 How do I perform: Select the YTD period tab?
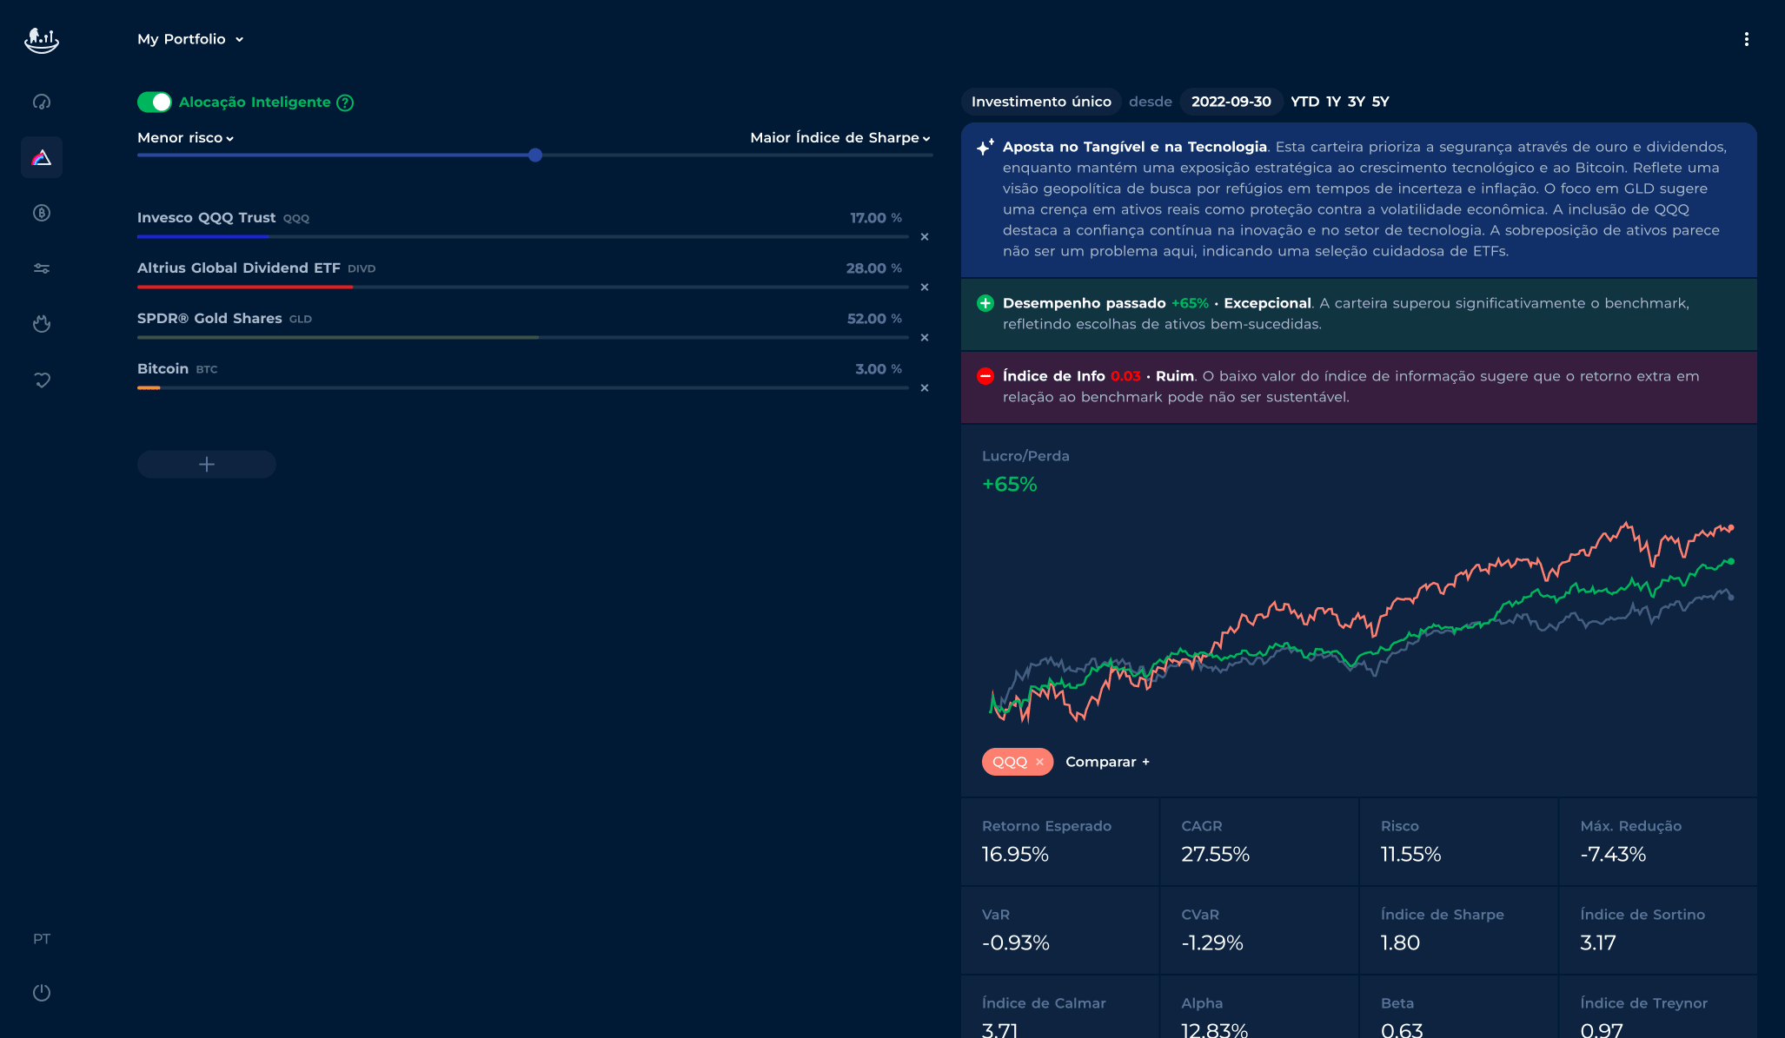click(x=1304, y=102)
